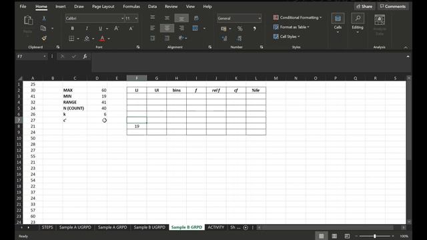The image size is (427, 240).
Task: Select cell F8 containing 19
Action: 137,126
